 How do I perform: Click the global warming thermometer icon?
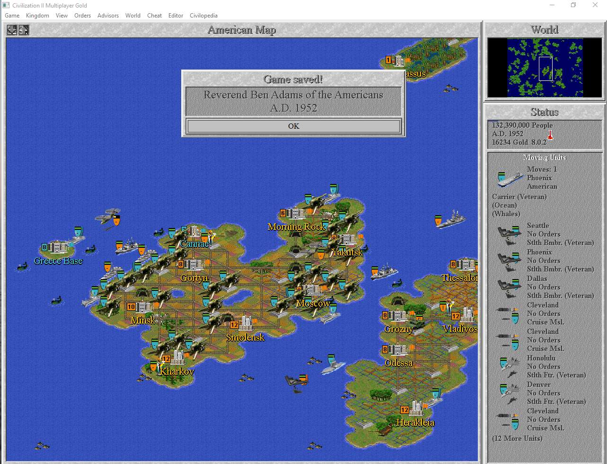tap(550, 136)
